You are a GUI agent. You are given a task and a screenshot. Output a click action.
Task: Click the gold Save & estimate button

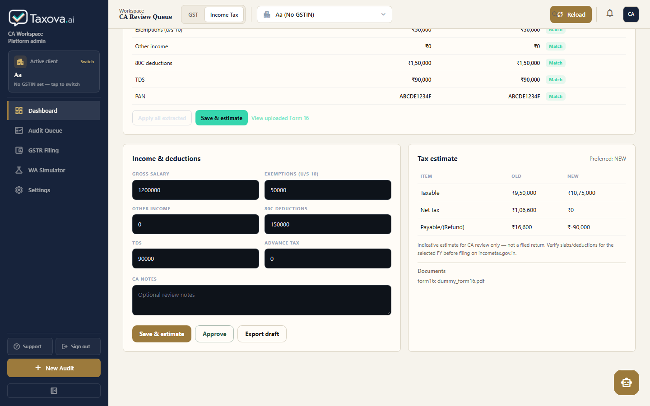162,334
